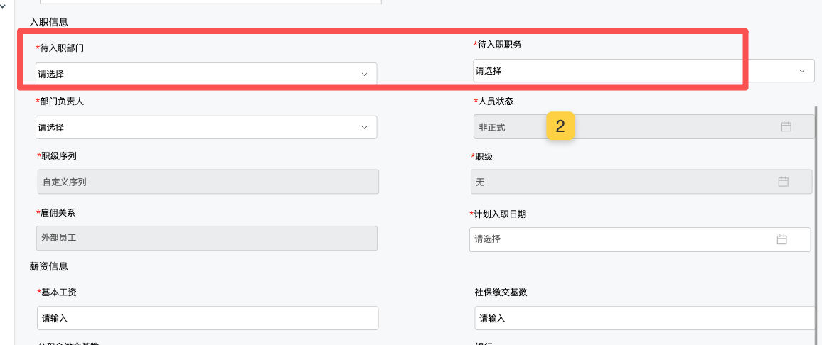Select the 待入职部门 请选择 field
822x345 pixels.
[x=192, y=74]
